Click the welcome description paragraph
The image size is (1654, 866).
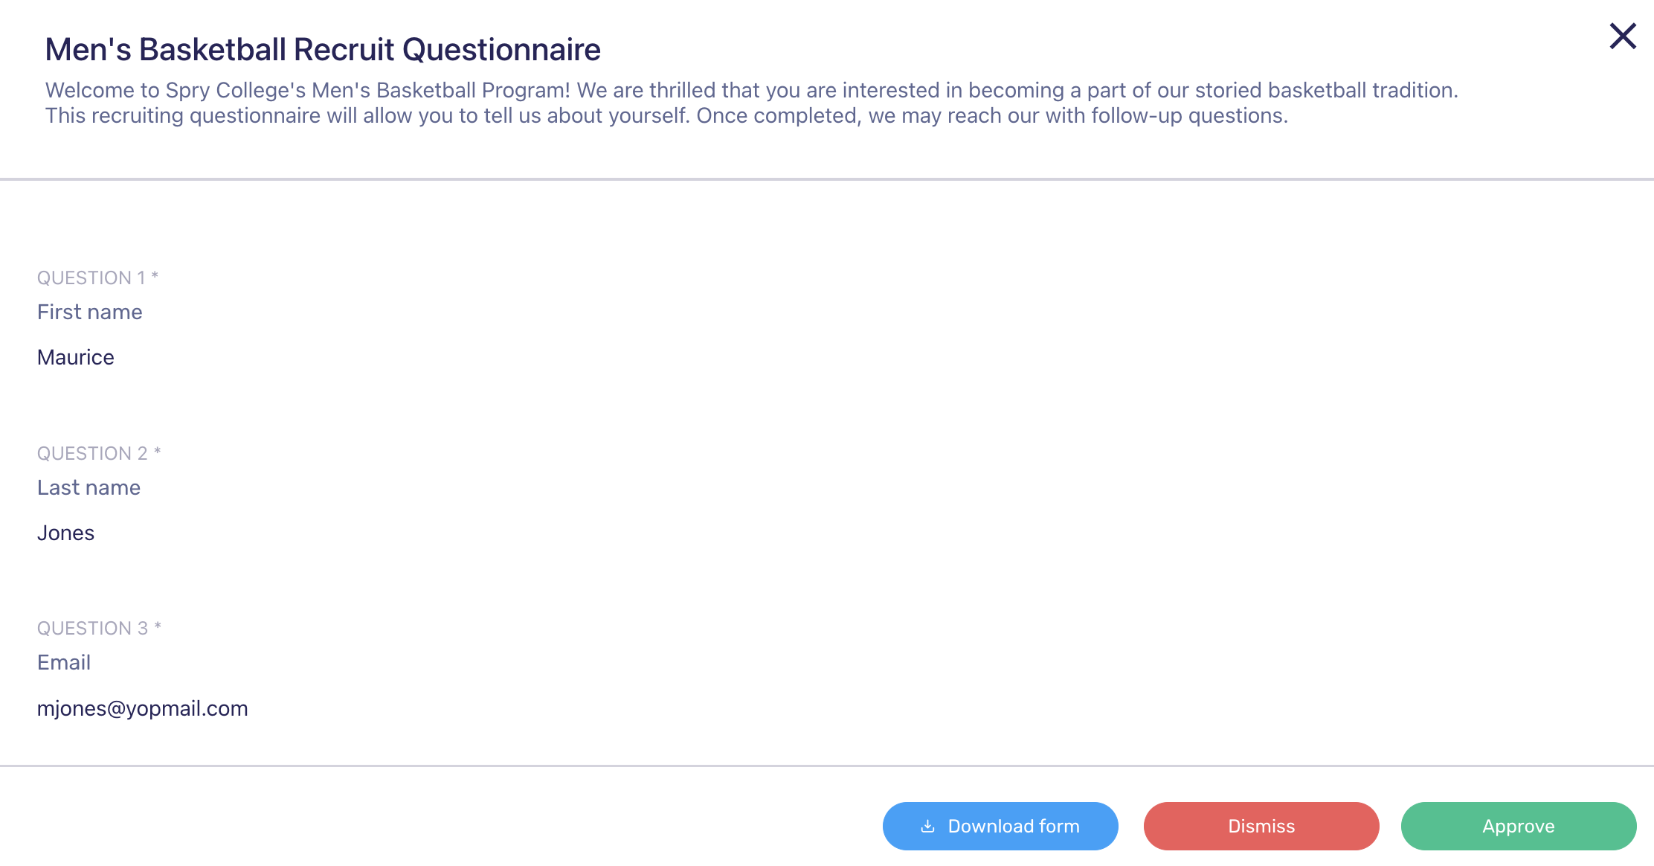click(751, 103)
